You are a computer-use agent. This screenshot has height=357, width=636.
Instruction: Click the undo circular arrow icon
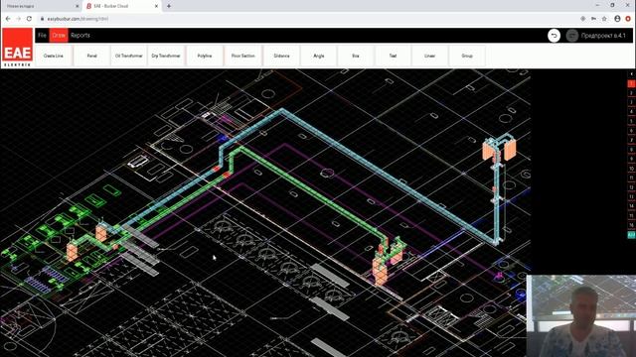(x=554, y=36)
